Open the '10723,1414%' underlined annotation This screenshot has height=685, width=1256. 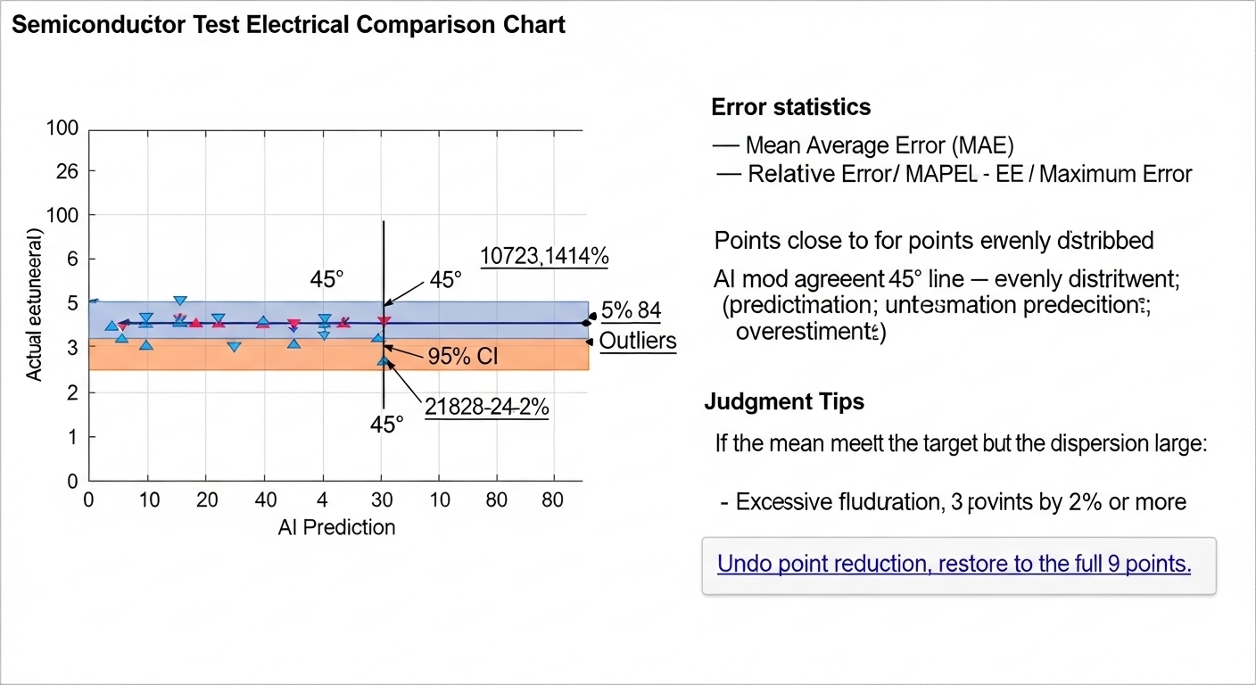[x=544, y=257]
